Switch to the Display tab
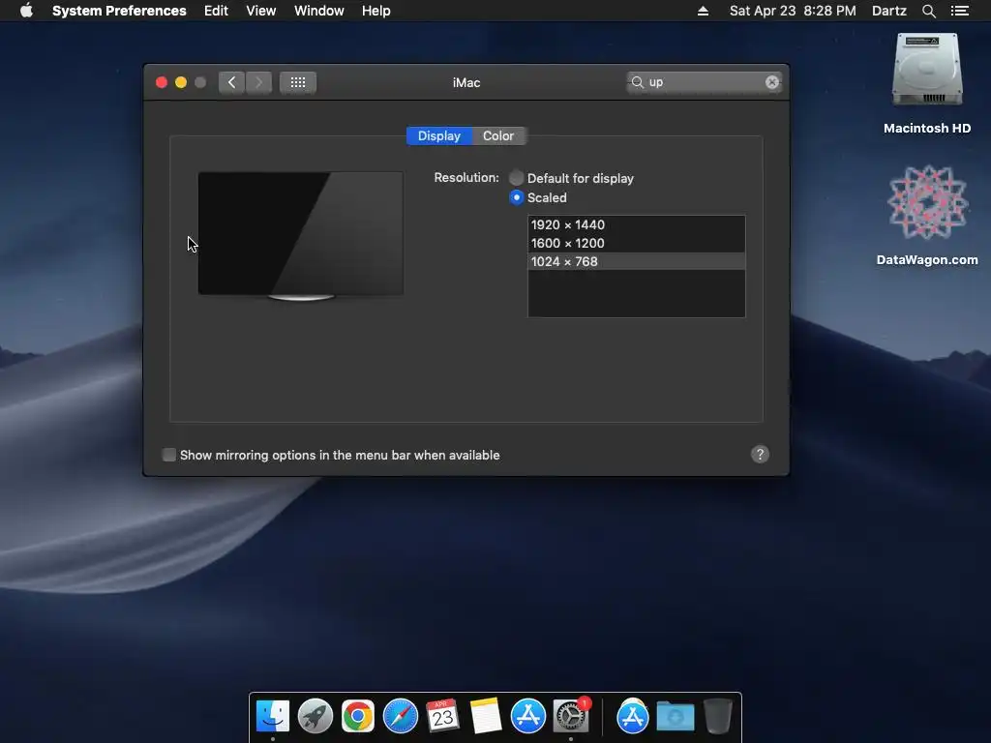The image size is (991, 743). 439,135
